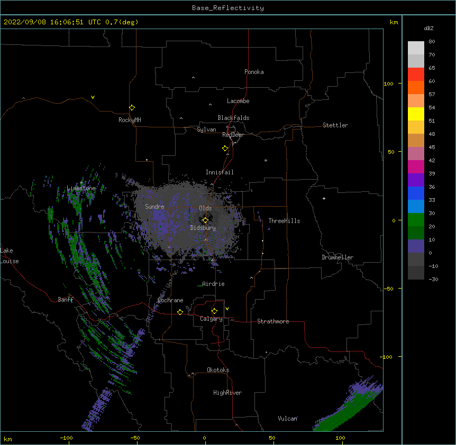Click the Airdrie city label
Viewport: 456px width, 445px height.
213,284
